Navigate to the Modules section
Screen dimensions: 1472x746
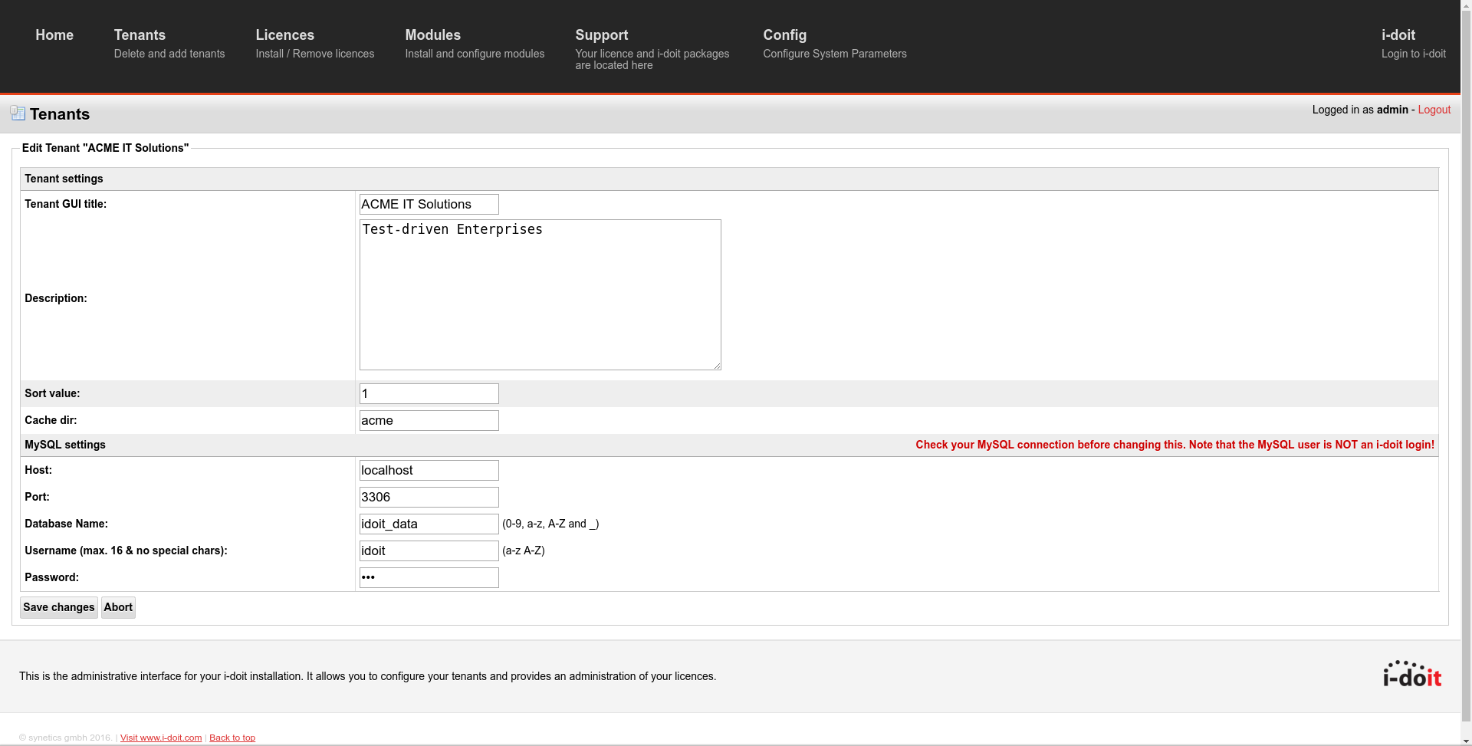tap(475, 44)
